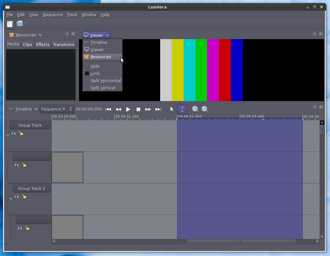Viewport: 330px width, 256px height.
Task: Jump to the start of the sequence
Action: pos(108,109)
